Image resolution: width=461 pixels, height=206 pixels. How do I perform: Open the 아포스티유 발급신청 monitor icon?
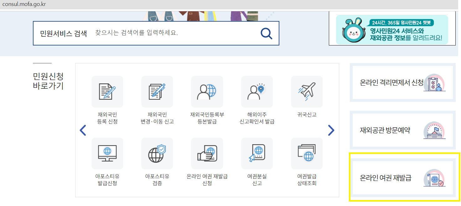click(107, 153)
